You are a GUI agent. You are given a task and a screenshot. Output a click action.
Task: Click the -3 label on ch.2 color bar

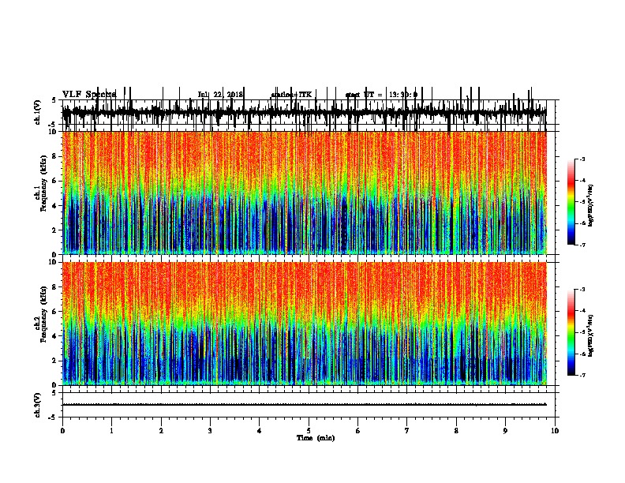click(582, 290)
